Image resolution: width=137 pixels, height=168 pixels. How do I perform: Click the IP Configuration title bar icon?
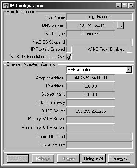click(6, 6)
